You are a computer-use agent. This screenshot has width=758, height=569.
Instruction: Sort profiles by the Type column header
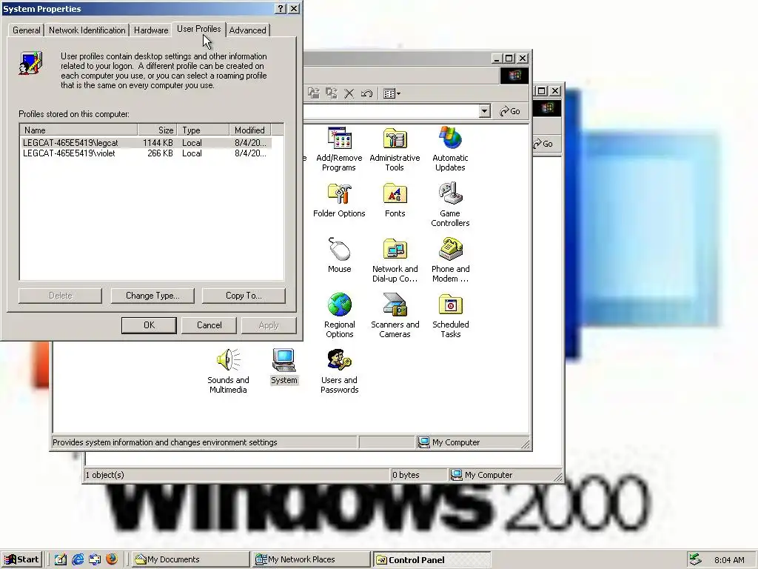click(x=203, y=130)
